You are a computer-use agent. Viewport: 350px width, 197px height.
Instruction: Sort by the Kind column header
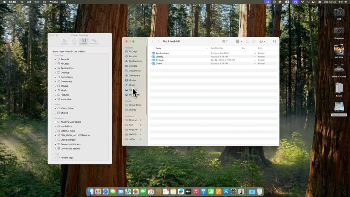click(x=268, y=48)
